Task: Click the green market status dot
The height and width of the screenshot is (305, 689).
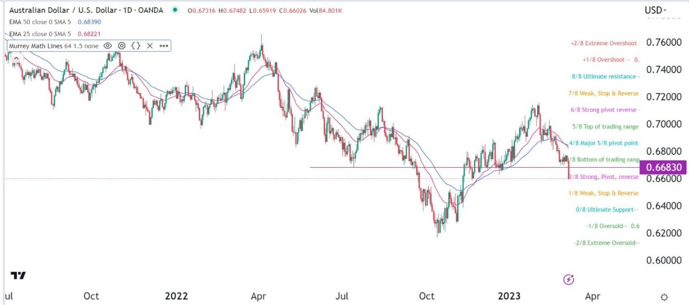Action: coord(175,10)
